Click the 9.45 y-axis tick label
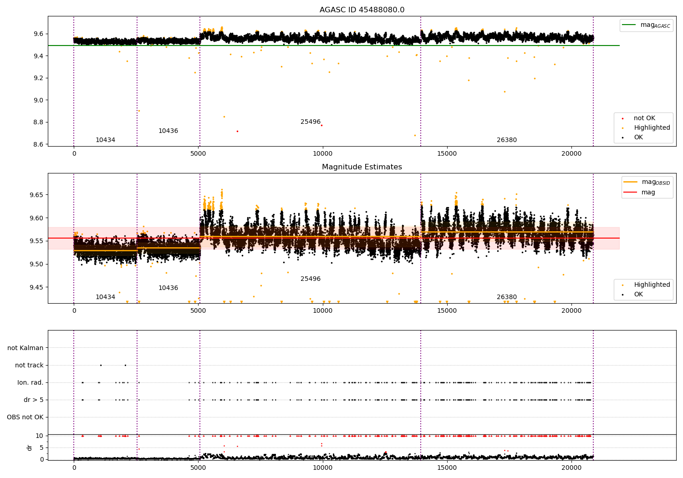This screenshot has width=683, height=478. (36, 288)
